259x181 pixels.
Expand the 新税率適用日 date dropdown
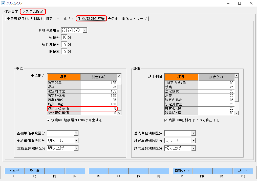[x=85, y=30]
